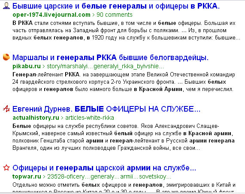Click the '90 comments' link
This screenshot has height=194, width=245.
[115, 15]
